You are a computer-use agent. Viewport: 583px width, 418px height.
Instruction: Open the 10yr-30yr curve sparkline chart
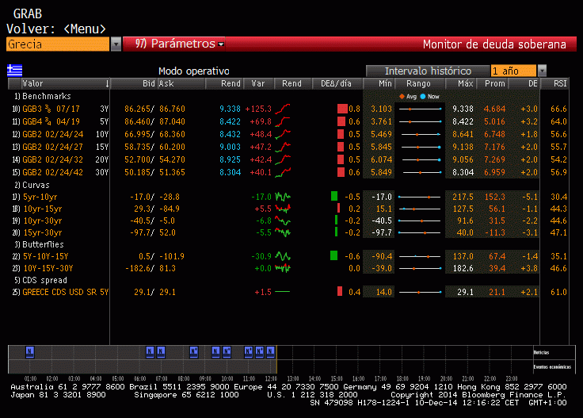(283, 221)
